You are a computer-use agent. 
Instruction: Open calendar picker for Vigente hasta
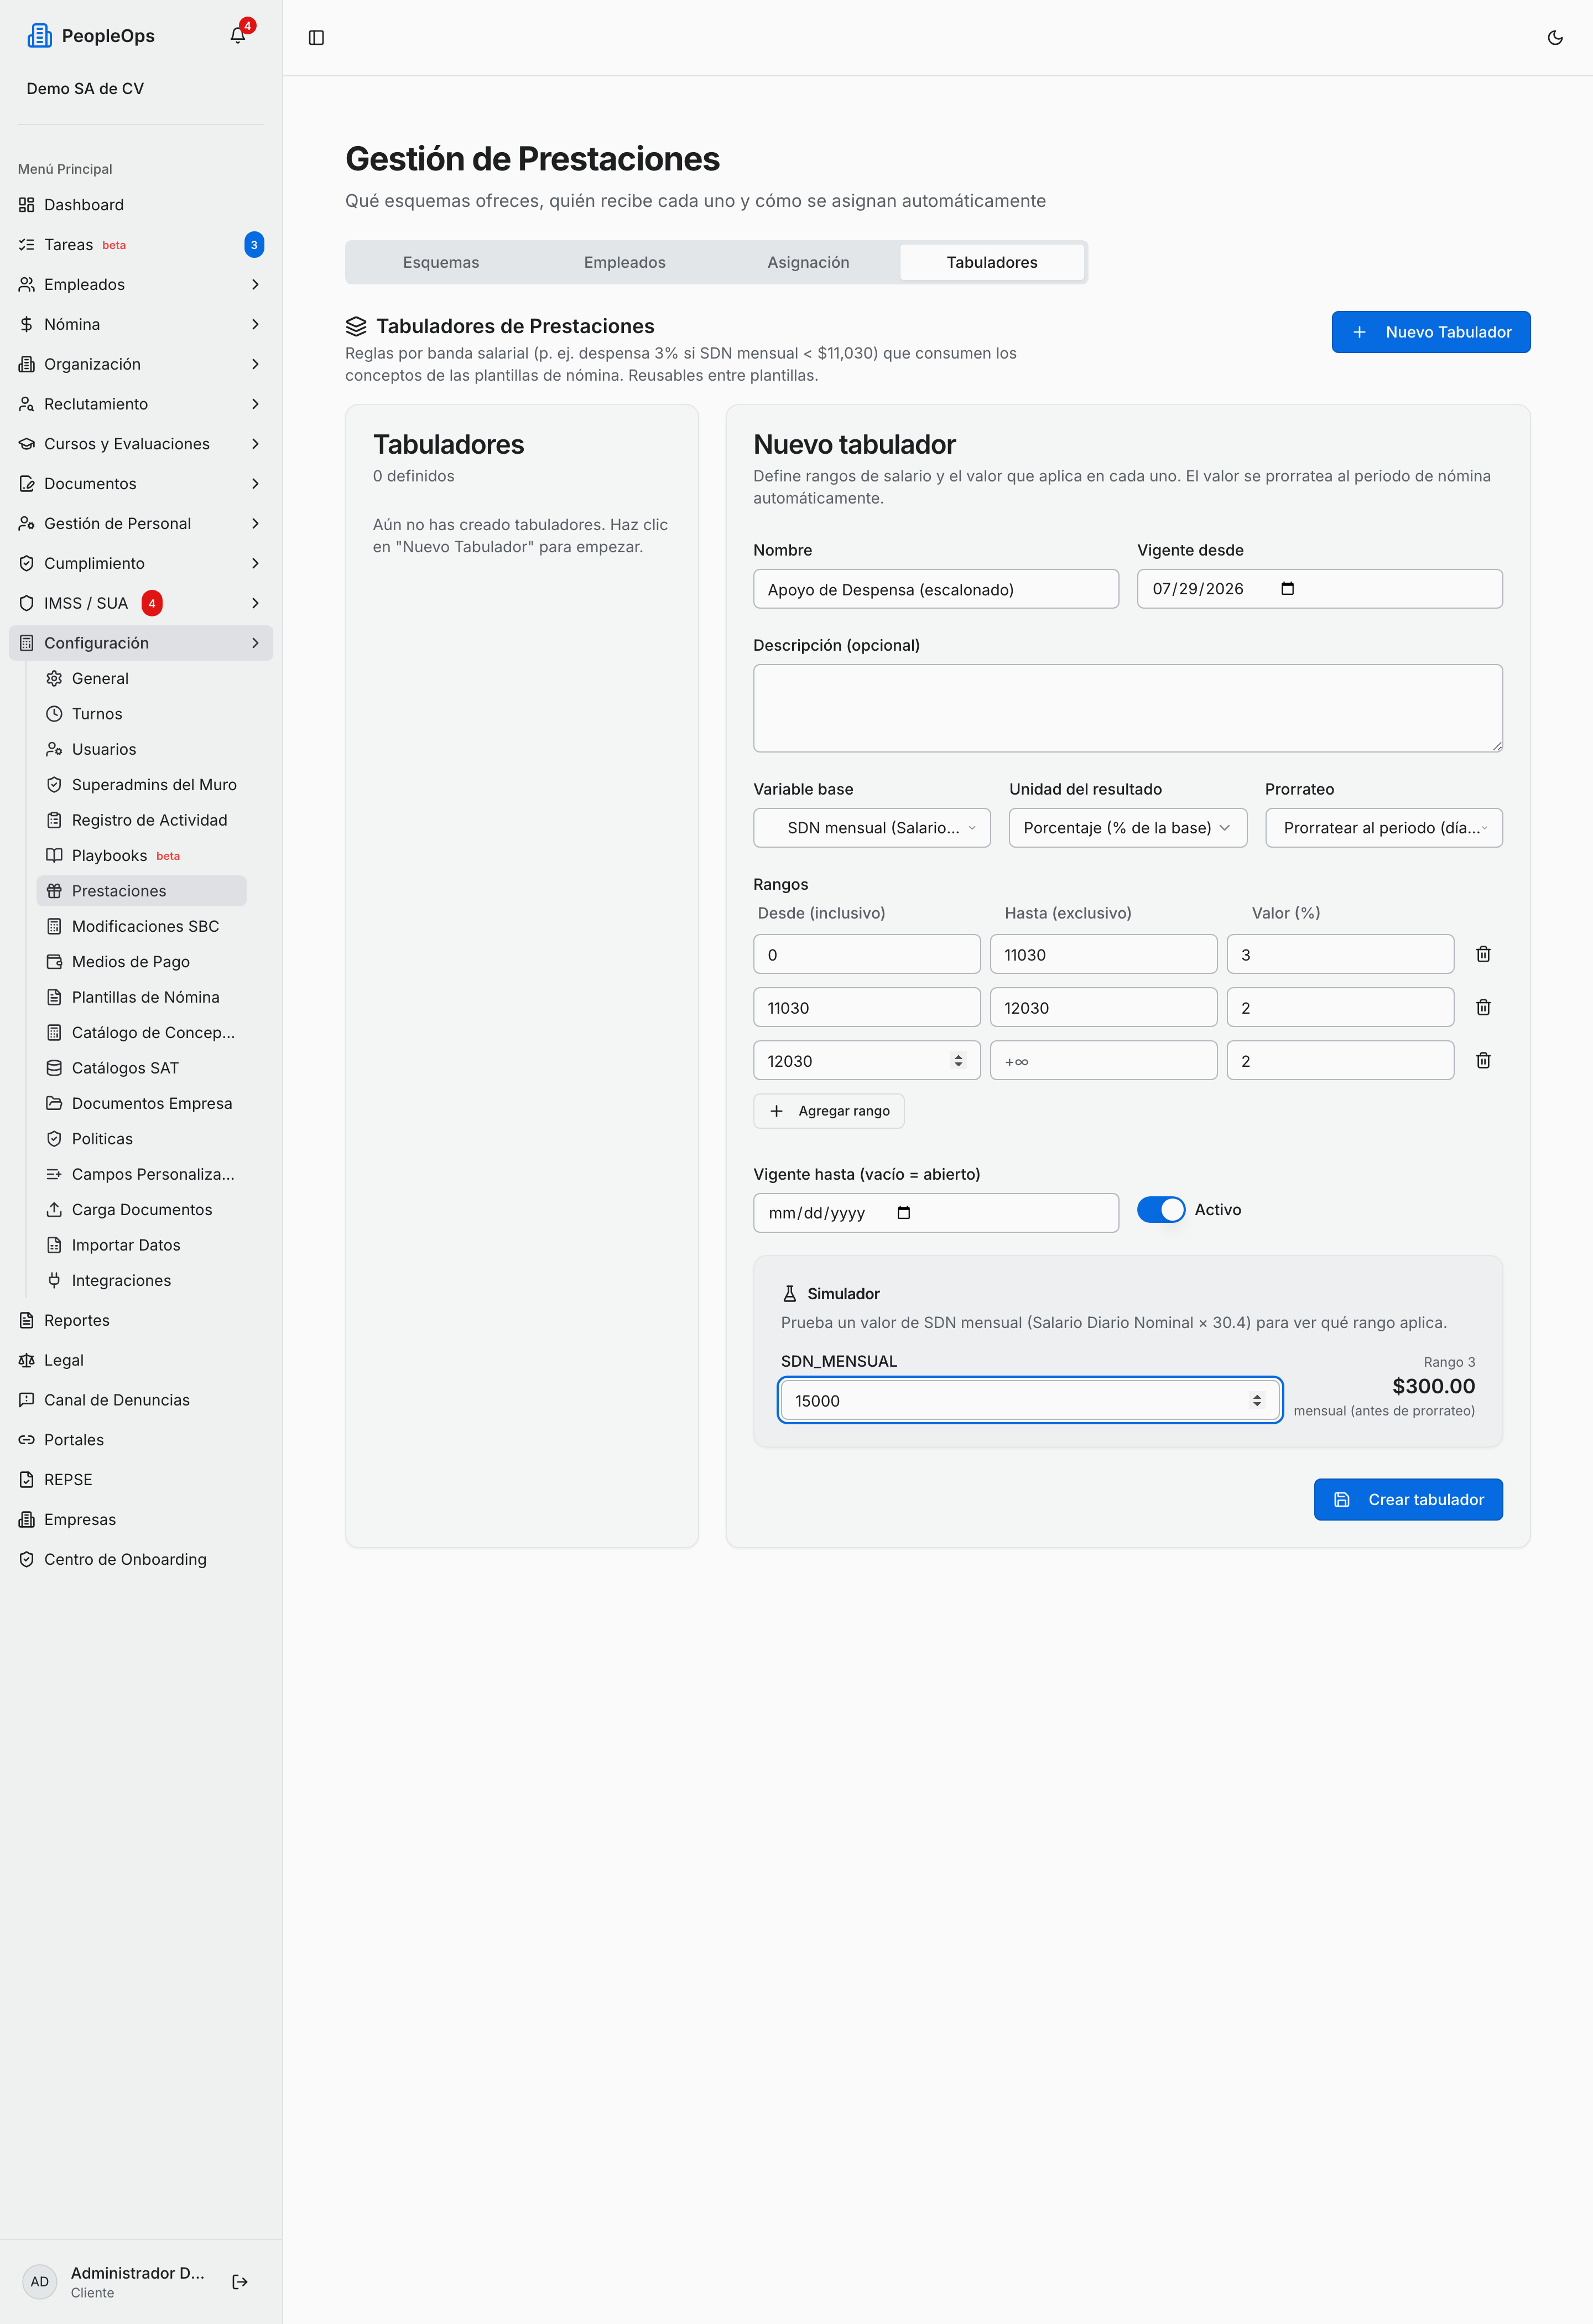click(x=903, y=1213)
